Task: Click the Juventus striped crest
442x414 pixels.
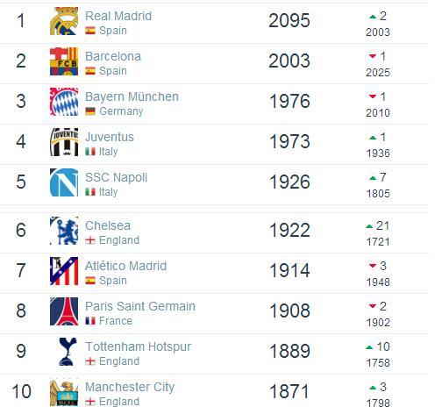Action: pos(64,142)
